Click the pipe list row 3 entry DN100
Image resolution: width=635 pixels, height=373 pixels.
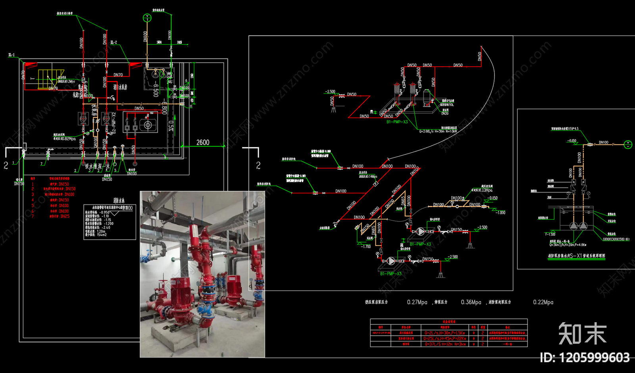69,194
